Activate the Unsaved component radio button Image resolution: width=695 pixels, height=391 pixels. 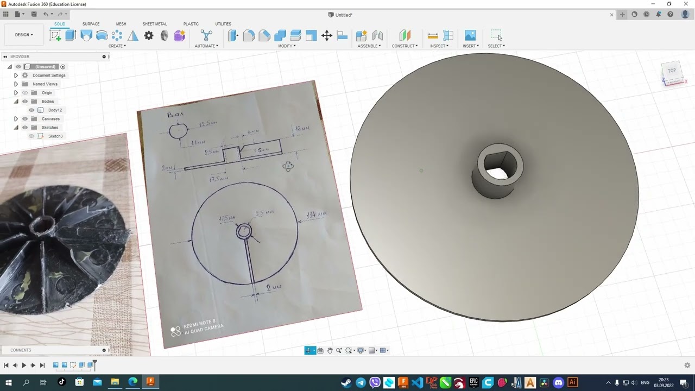coord(63,67)
